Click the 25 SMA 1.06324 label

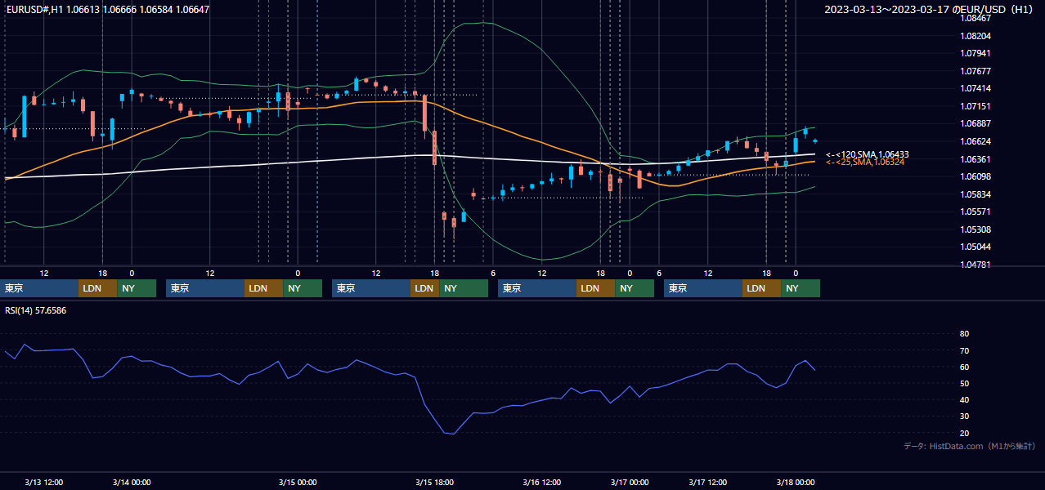tap(865, 162)
